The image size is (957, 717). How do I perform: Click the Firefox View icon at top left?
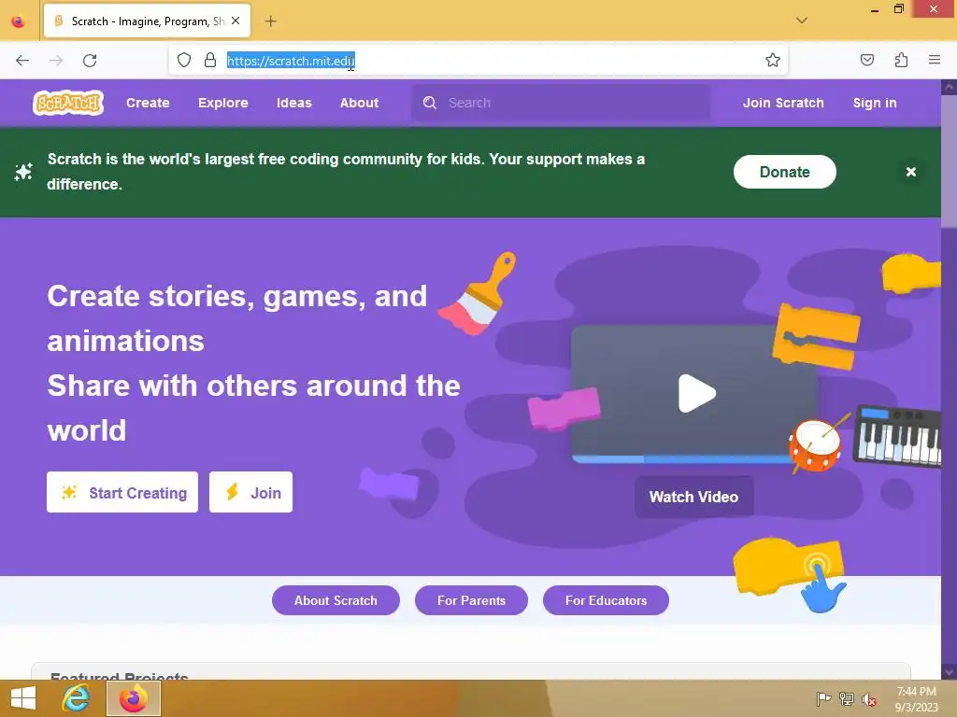[x=19, y=21]
